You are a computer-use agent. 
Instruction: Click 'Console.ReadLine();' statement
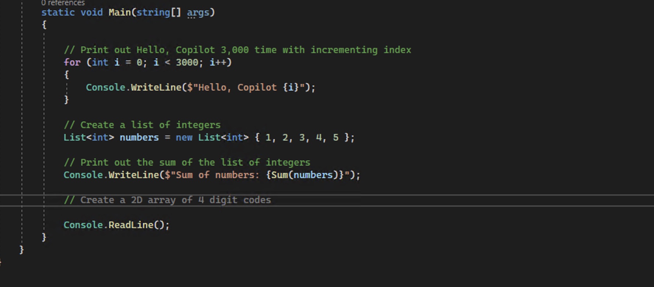116,225
